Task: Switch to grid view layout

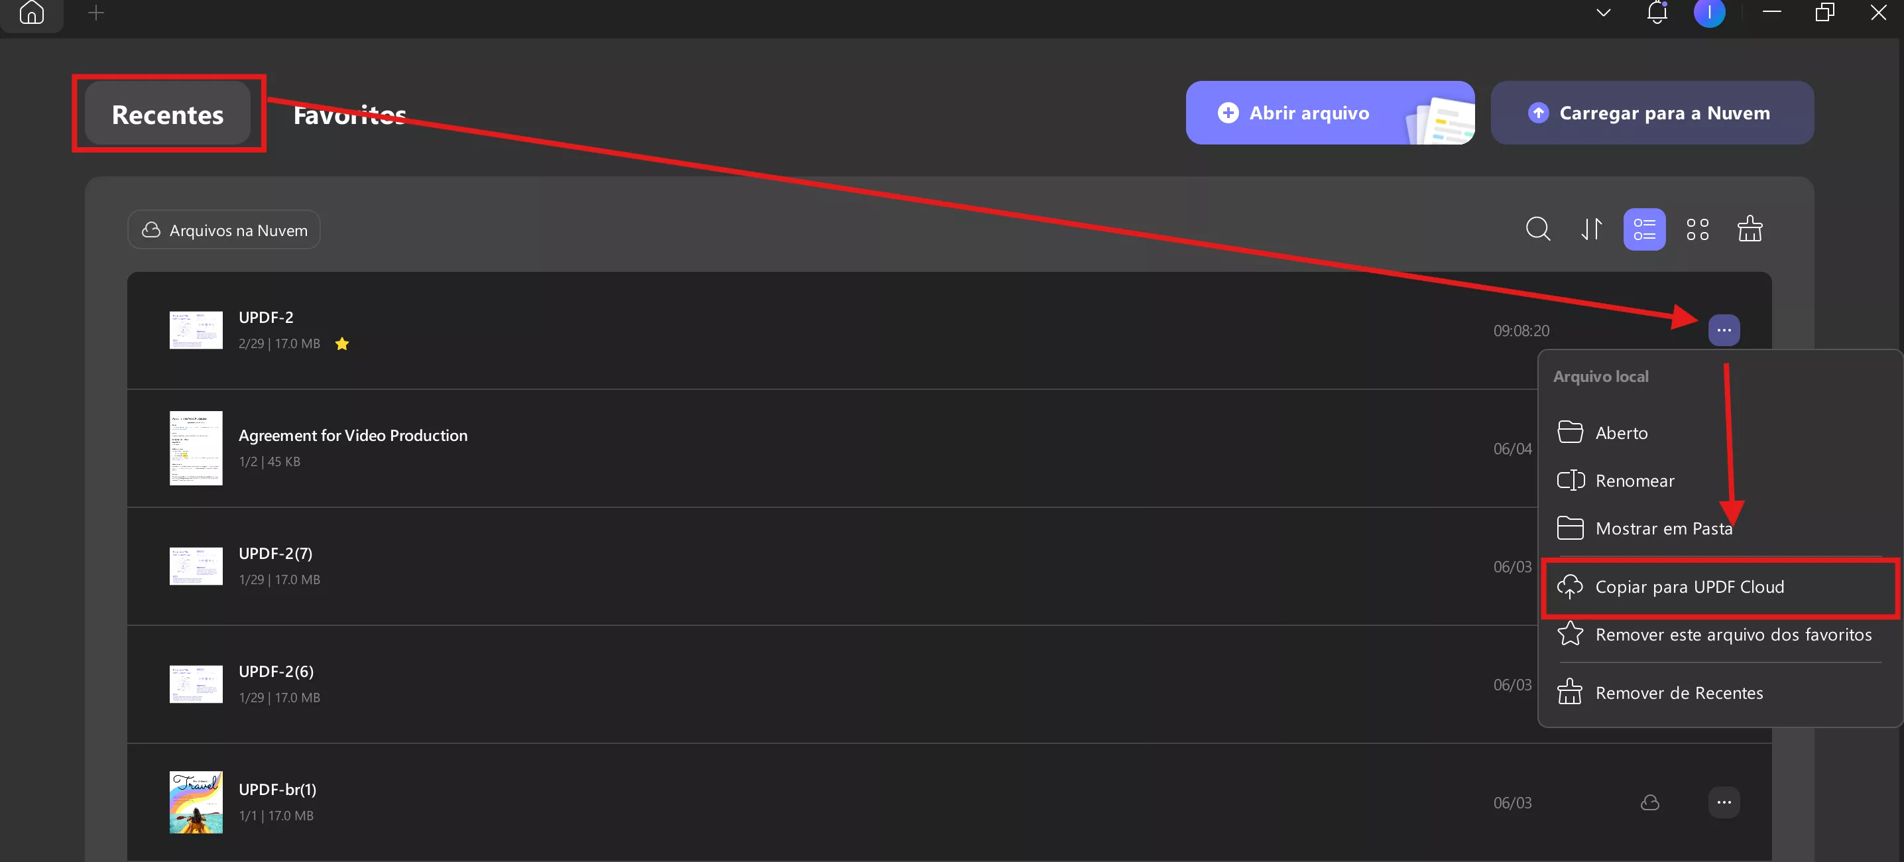Action: point(1697,229)
